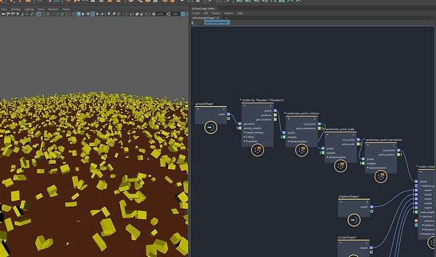Screen dimensions: 436x257
Task: Click the points output port on Scatter node
Action: 275,111
